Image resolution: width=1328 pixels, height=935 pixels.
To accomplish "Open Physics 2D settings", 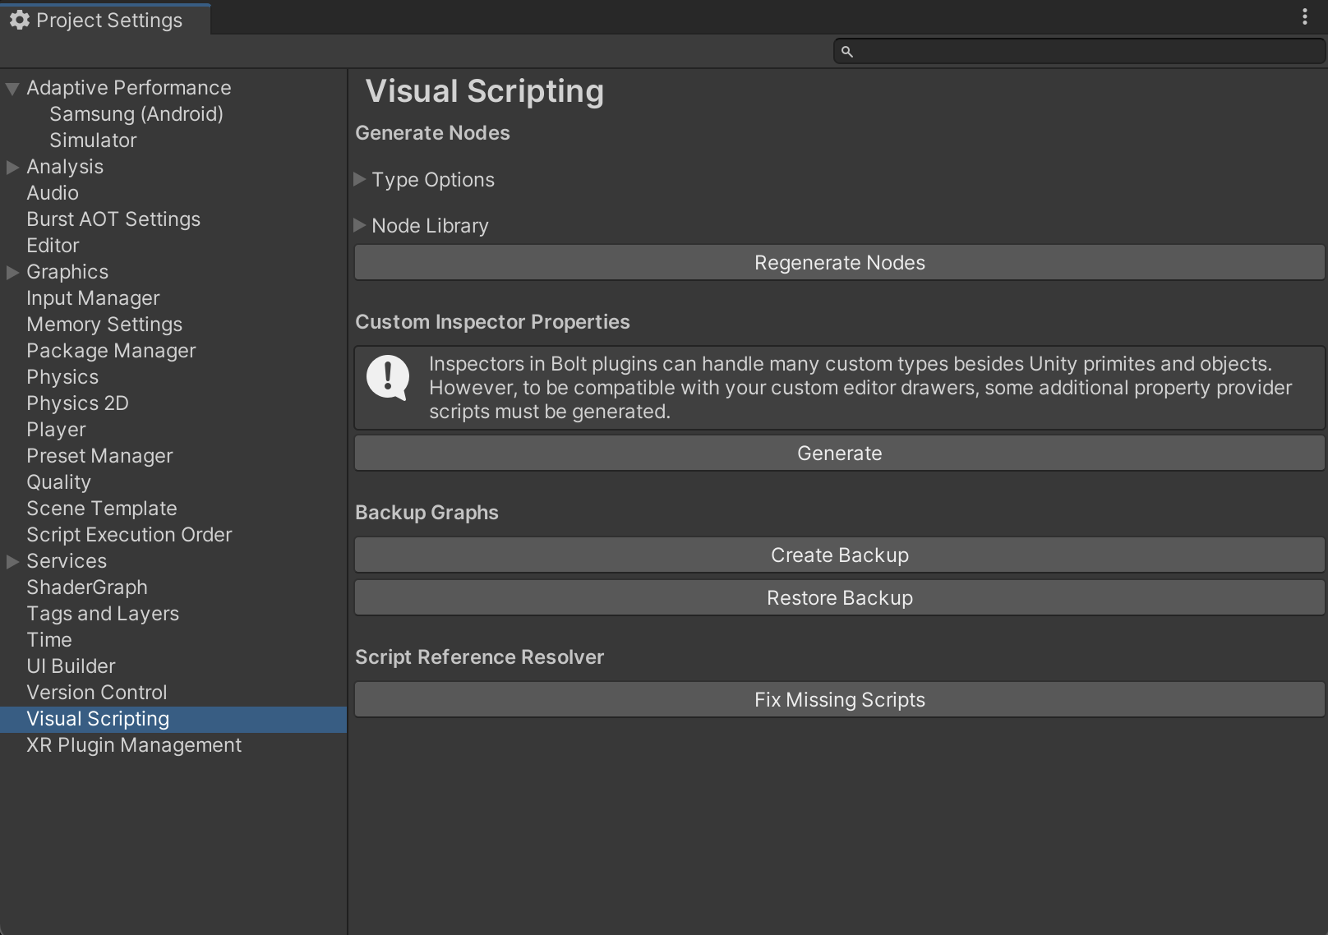I will [x=77, y=403].
